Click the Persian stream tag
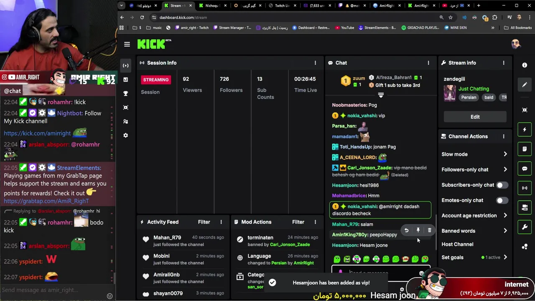The height and width of the screenshot is (301, 535). [469, 97]
